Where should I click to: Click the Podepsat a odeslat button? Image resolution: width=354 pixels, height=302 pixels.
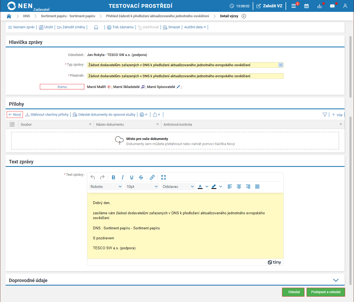coord(326,292)
